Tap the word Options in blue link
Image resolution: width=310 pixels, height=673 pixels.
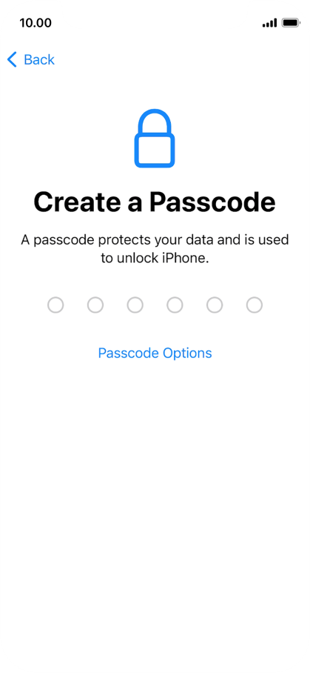coord(187,353)
